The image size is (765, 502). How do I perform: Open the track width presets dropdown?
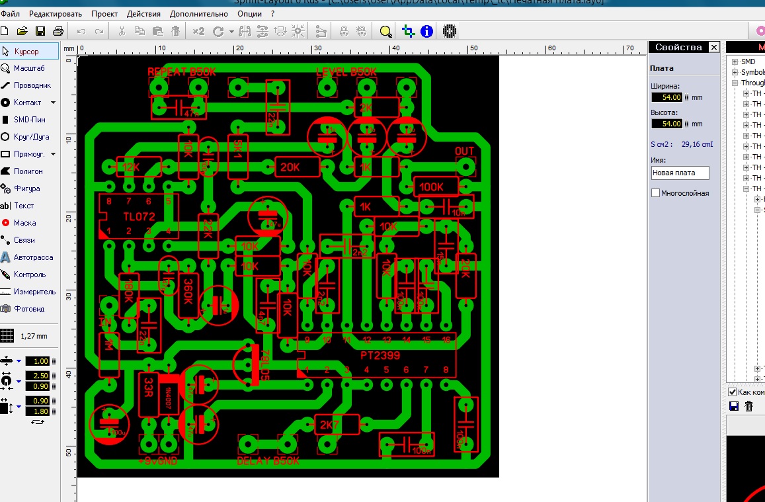19,362
